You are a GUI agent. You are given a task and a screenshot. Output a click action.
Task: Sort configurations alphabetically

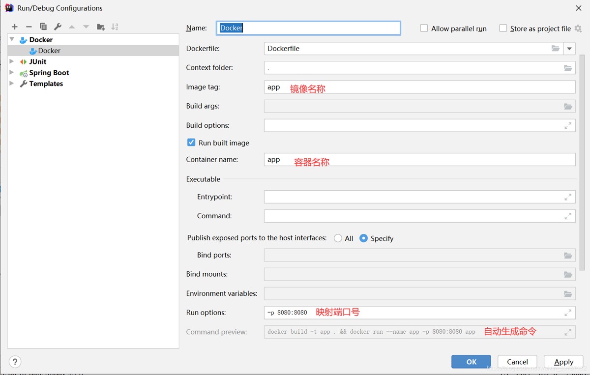pyautogui.click(x=115, y=27)
